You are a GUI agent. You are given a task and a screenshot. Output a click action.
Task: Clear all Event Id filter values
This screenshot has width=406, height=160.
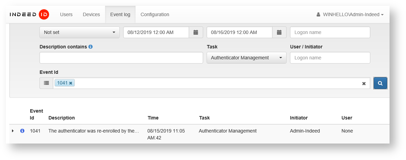point(364,83)
